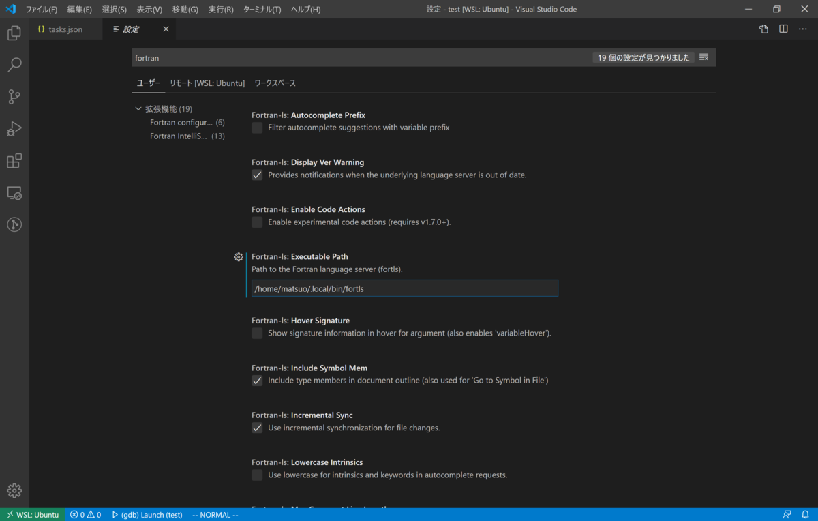
Task: Switch to the tasks.json editor tab
Action: (x=65, y=29)
